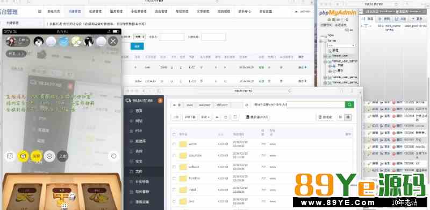
Task: Open 监控 in the panel sidebar
Action: [139, 151]
